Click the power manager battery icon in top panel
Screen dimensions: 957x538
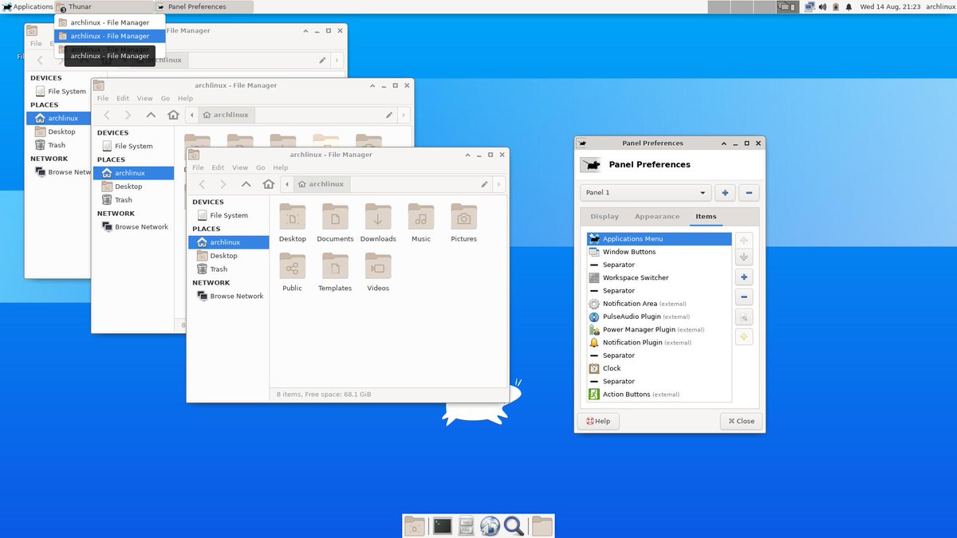(x=836, y=6)
